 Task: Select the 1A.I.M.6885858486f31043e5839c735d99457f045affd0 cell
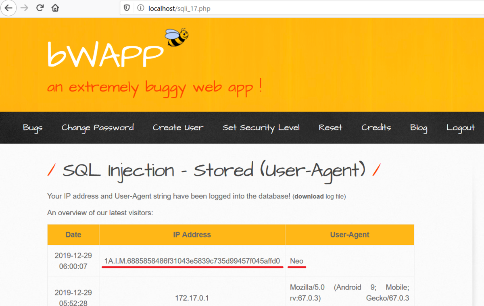click(x=192, y=261)
